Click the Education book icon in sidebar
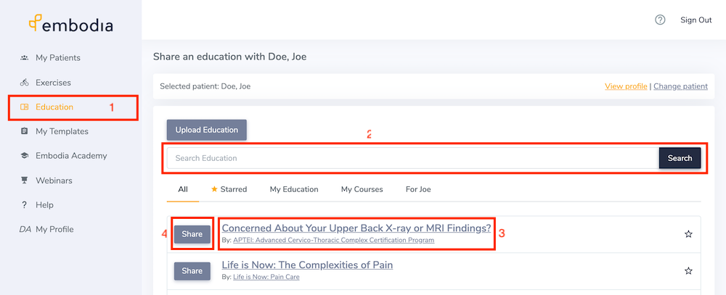The width and height of the screenshot is (726, 295). point(25,107)
